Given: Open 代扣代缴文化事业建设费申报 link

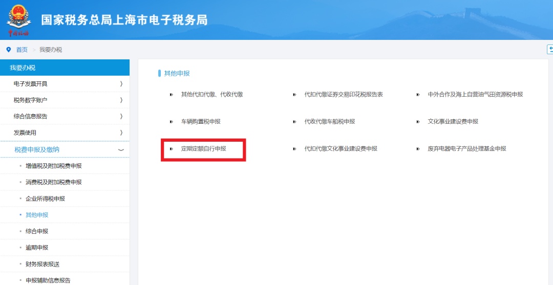Looking at the screenshot, I should click(x=341, y=149).
